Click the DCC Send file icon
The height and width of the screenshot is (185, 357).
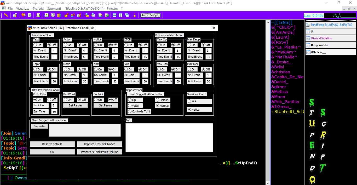(66, 15)
